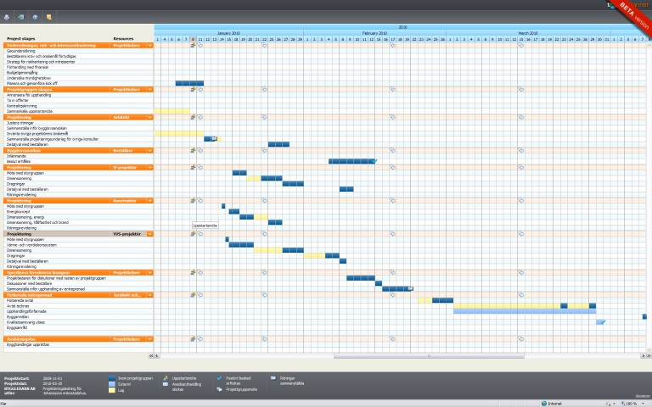The width and height of the screenshot is (652, 407).
Task: Select Förbereda entreprenad stage header
Action: tap(79, 295)
